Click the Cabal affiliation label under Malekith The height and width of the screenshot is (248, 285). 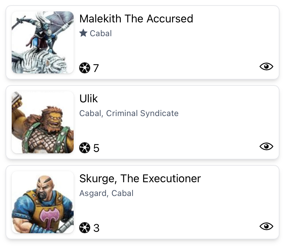coord(101,33)
